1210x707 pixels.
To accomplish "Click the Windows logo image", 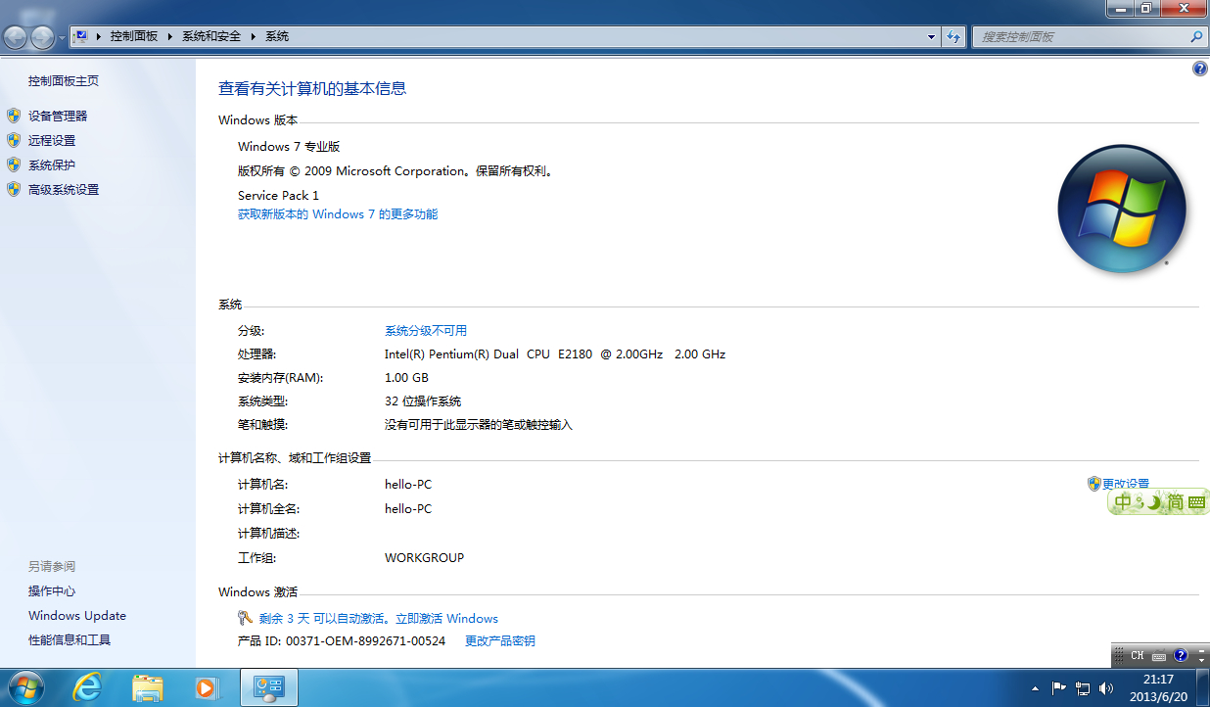I will pos(1122,209).
